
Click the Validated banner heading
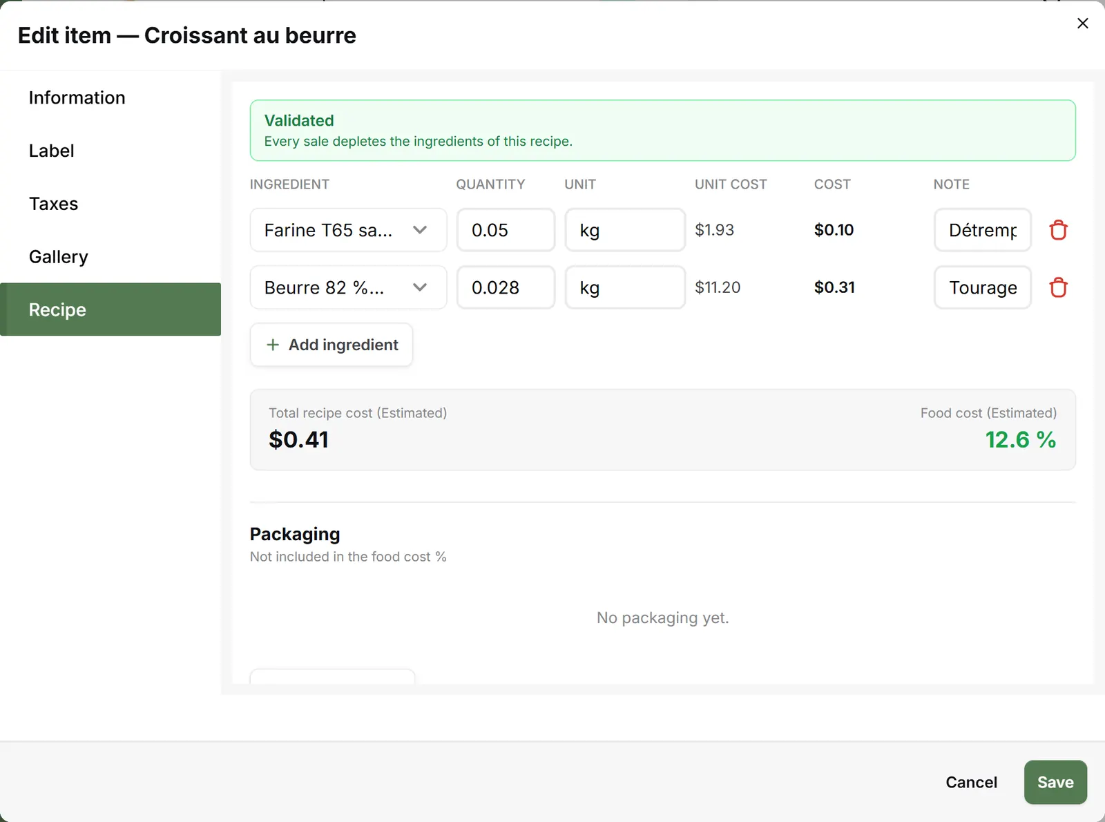point(299,120)
